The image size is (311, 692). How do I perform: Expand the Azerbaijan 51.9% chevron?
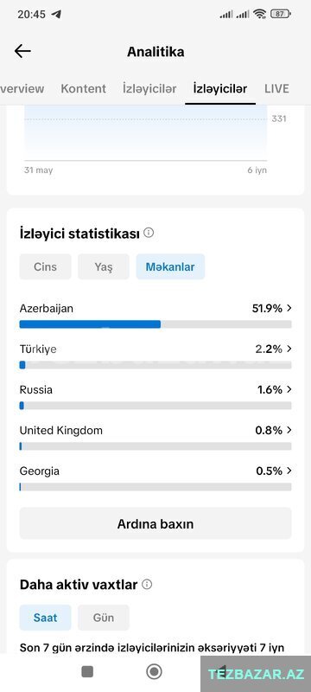pyautogui.click(x=289, y=308)
